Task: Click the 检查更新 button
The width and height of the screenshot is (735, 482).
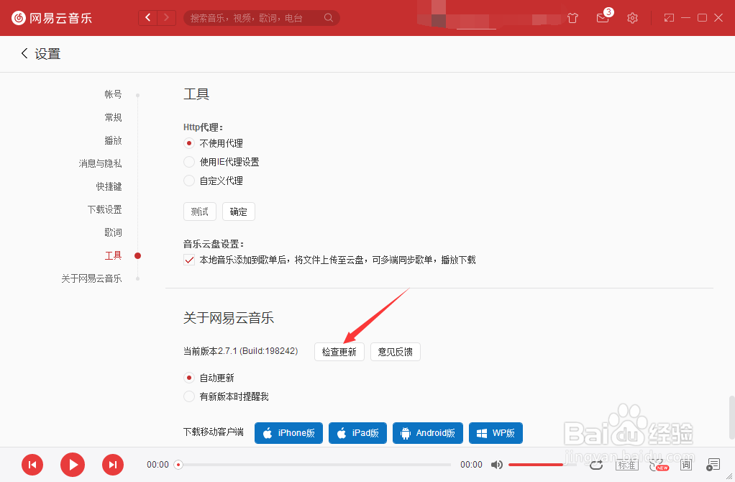Action: coord(339,352)
